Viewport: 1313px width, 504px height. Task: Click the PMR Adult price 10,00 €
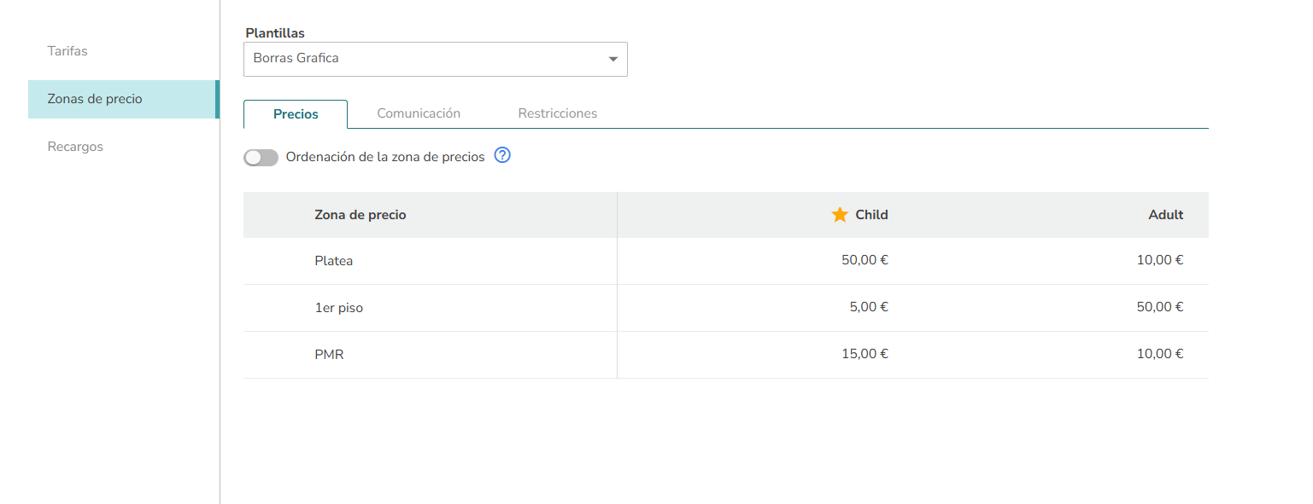[1159, 355]
